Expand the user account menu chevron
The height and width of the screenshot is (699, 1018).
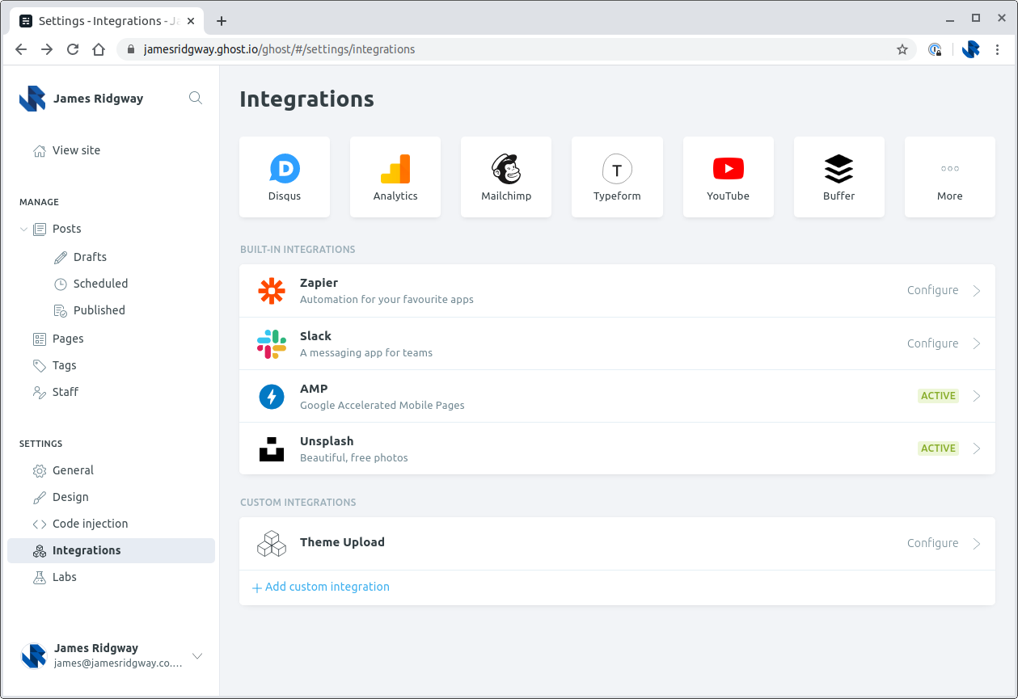coord(196,656)
